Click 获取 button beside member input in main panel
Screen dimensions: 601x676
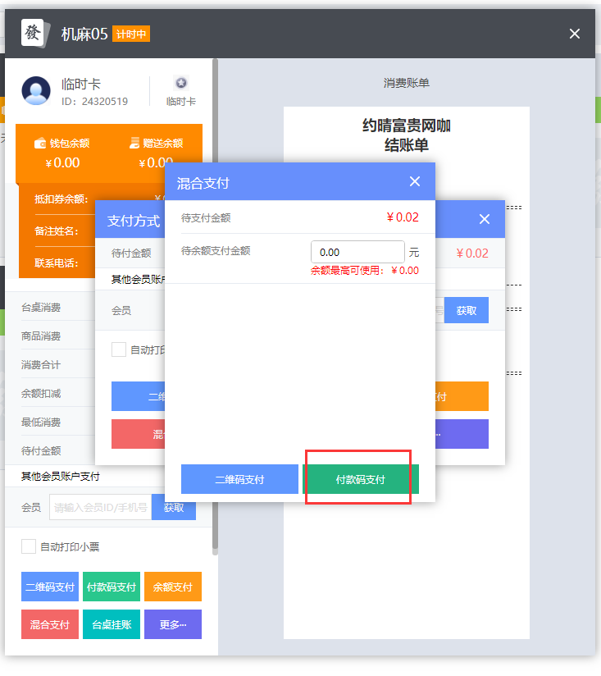pyautogui.click(x=174, y=507)
